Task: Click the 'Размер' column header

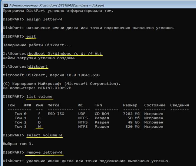Action: point(130,105)
